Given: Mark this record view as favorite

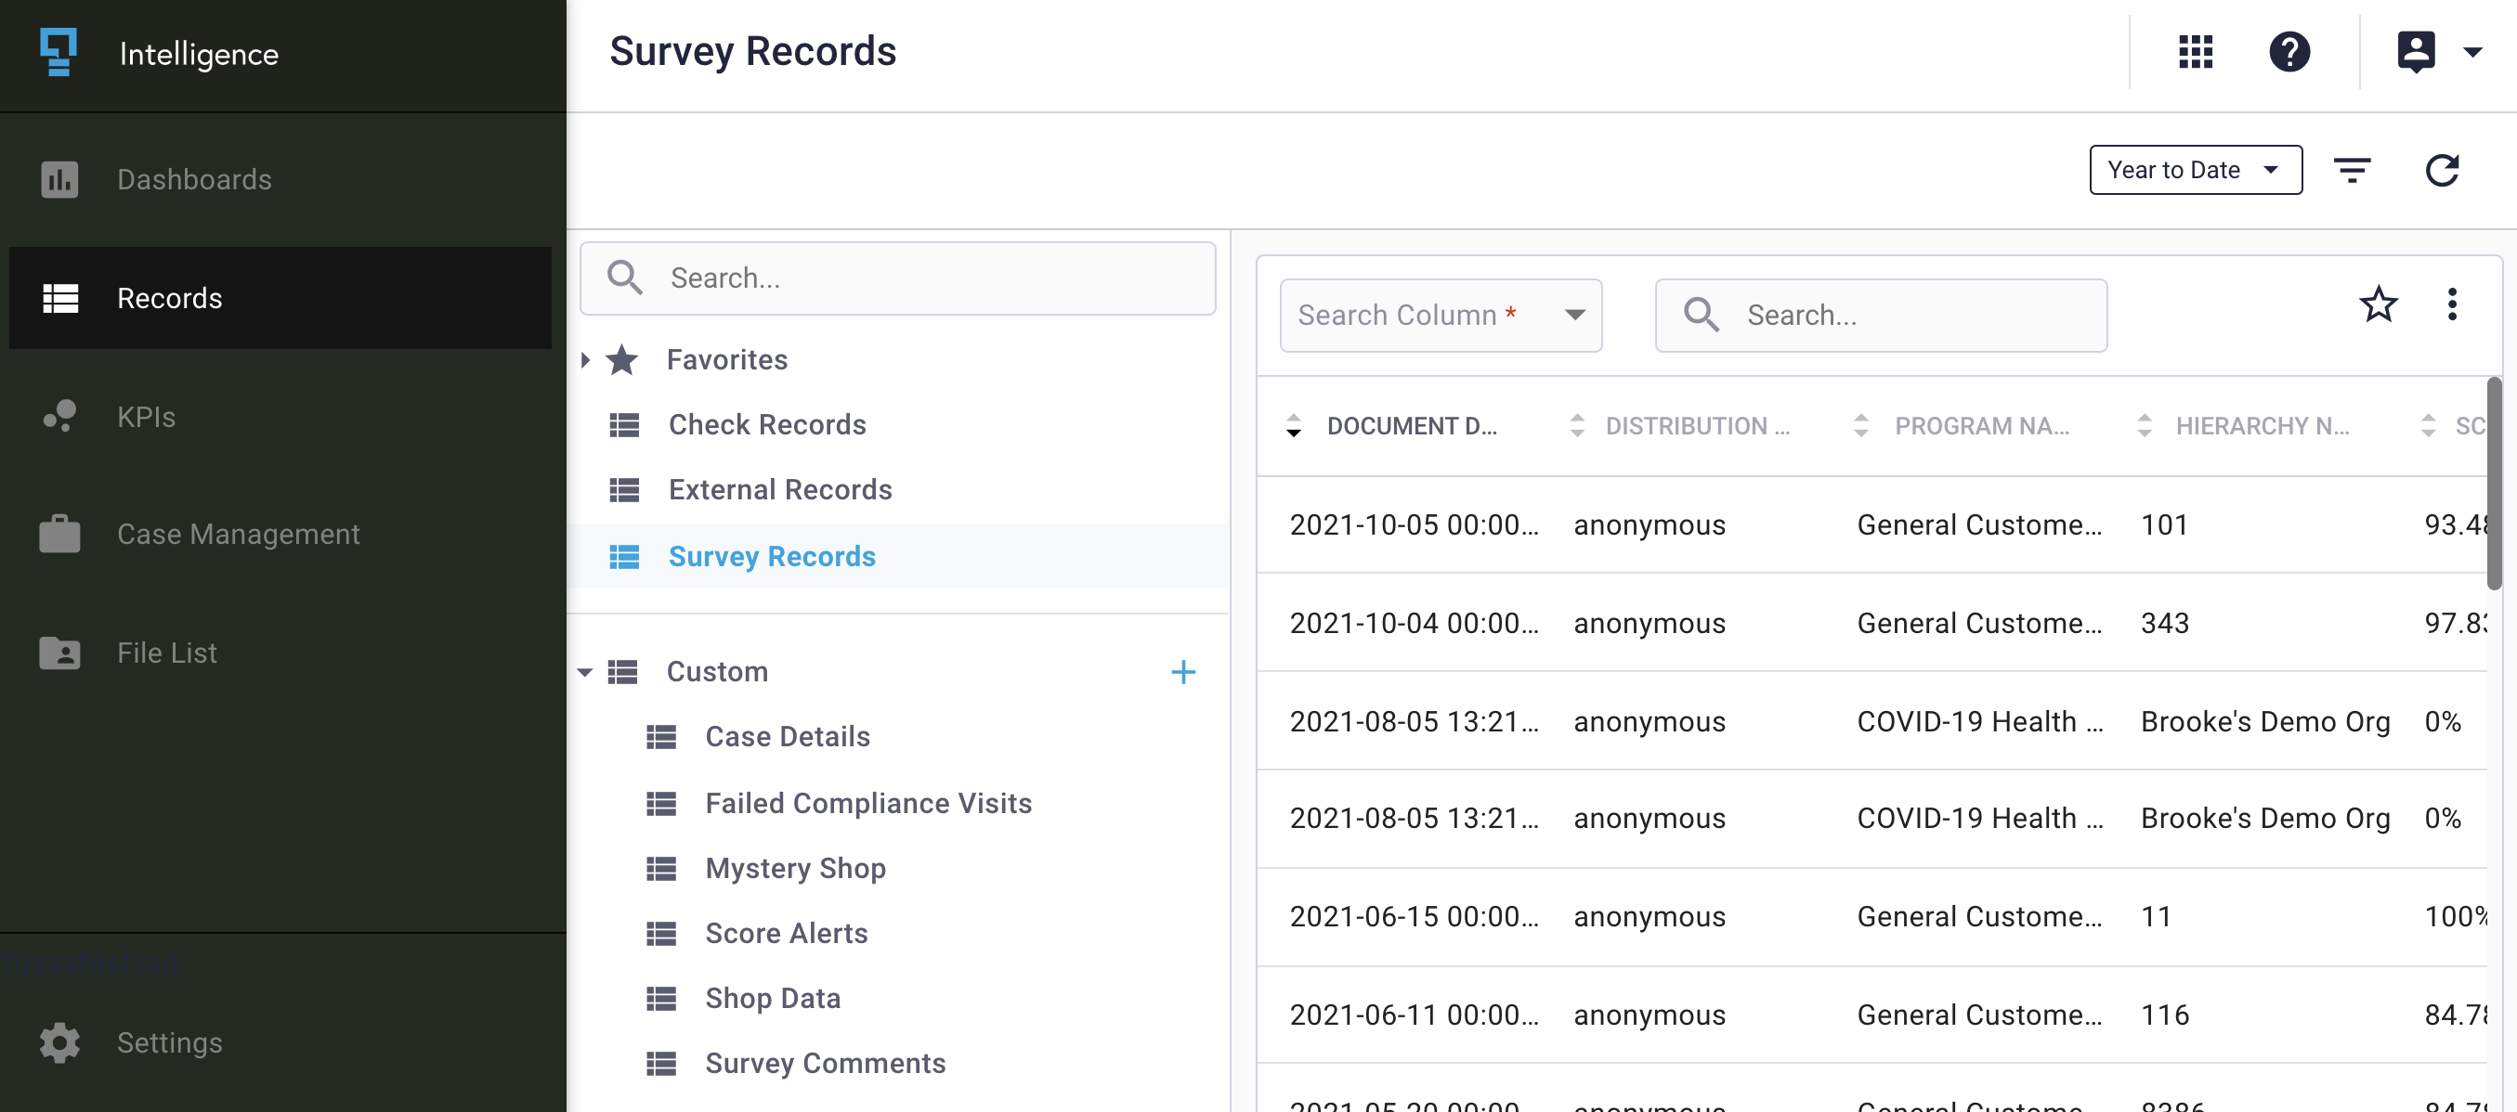Looking at the screenshot, I should click(x=2379, y=304).
